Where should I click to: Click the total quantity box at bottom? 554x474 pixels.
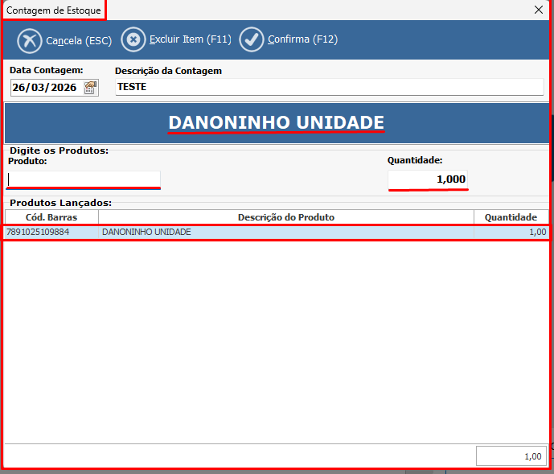tap(511, 455)
